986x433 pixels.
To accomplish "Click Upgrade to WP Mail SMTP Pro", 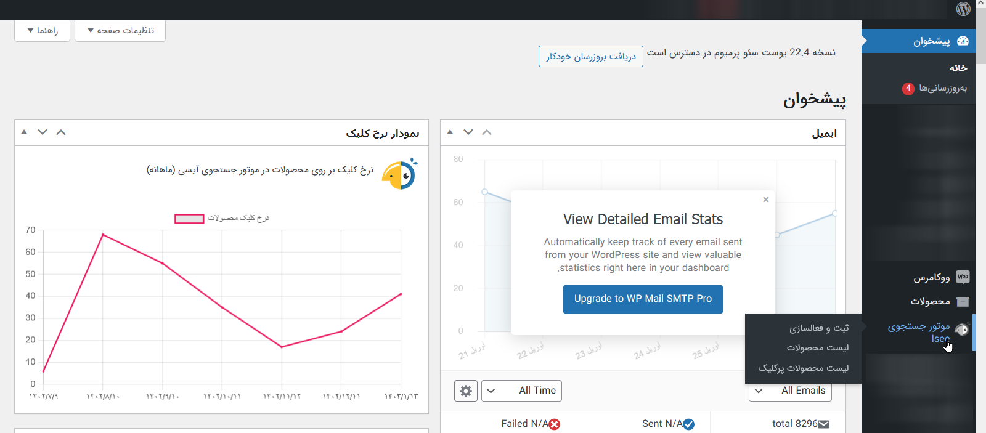I will (643, 299).
